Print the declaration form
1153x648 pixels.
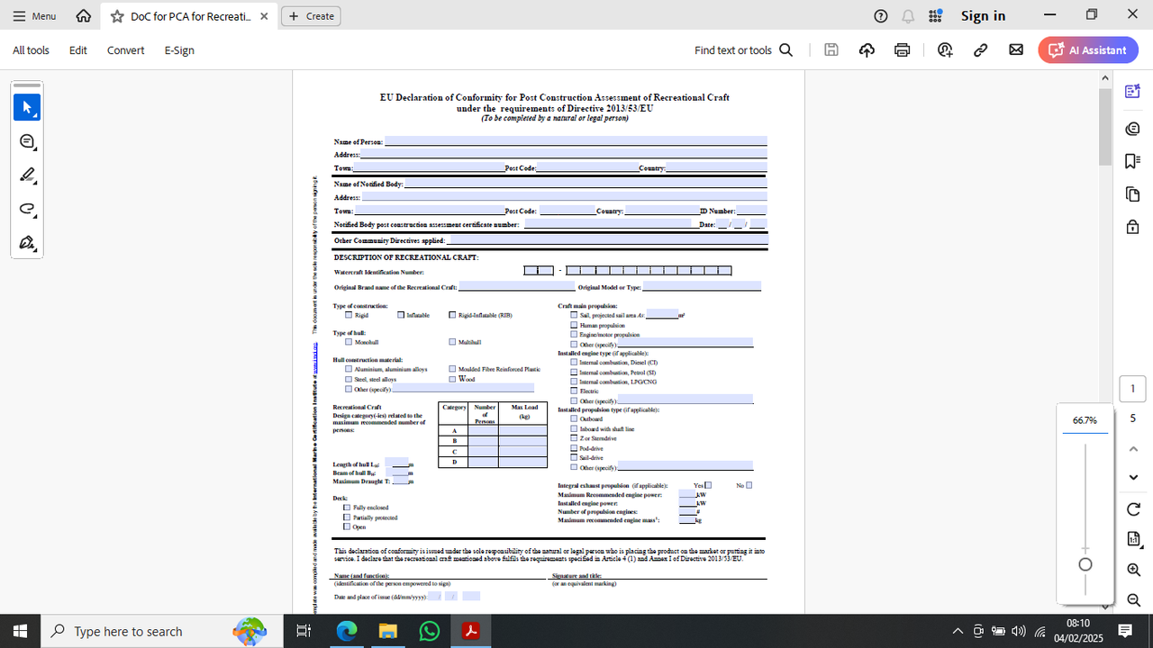902,49
